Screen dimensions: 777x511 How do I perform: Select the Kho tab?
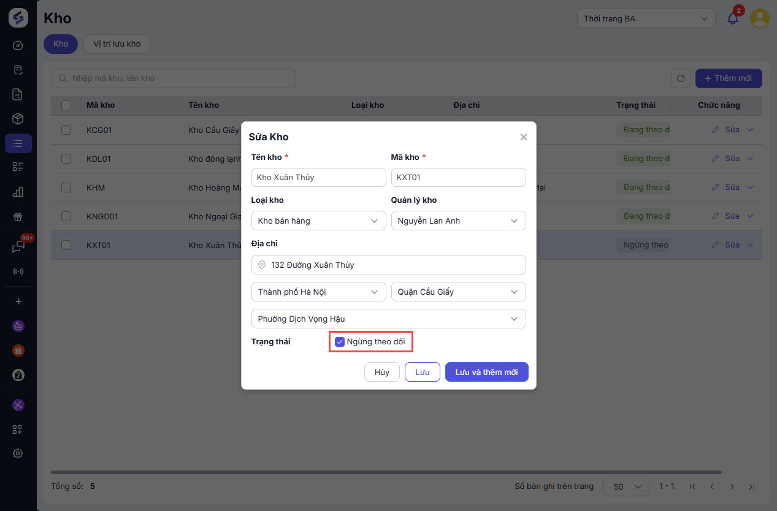pos(61,44)
